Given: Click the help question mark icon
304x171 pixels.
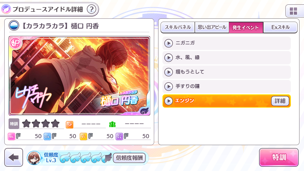Looking at the screenshot, I should click(92, 9).
